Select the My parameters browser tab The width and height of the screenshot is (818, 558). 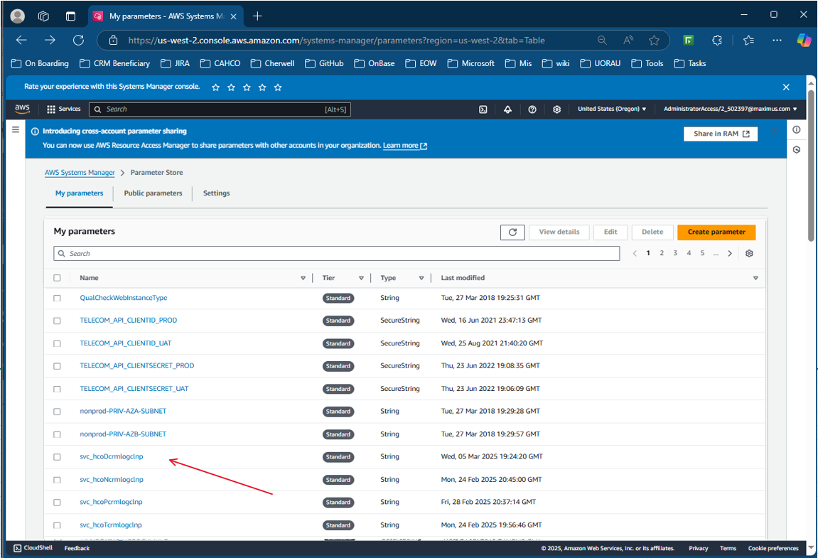pos(165,16)
